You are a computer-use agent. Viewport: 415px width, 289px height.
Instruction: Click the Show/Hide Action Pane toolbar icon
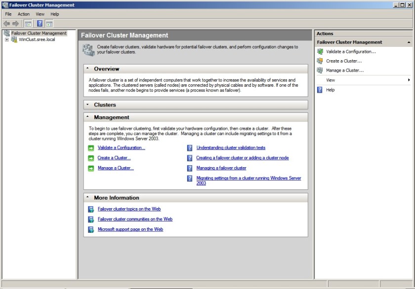49,23
